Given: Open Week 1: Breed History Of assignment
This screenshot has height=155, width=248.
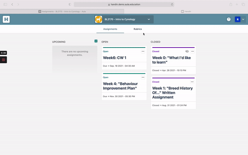Looking at the screenshot, I should click(x=172, y=93).
